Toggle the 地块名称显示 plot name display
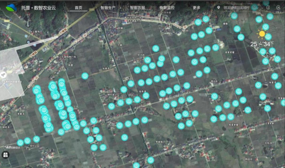Image resolution: width=285 pixels, height=168 pixels. tap(12, 148)
